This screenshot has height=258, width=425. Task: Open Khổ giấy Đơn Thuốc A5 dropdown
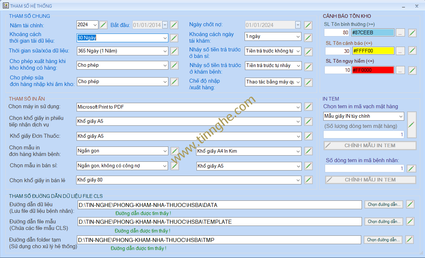[x=298, y=136]
